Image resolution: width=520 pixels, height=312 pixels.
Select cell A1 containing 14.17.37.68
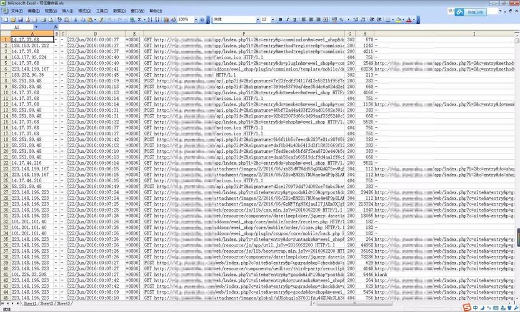(x=31, y=39)
